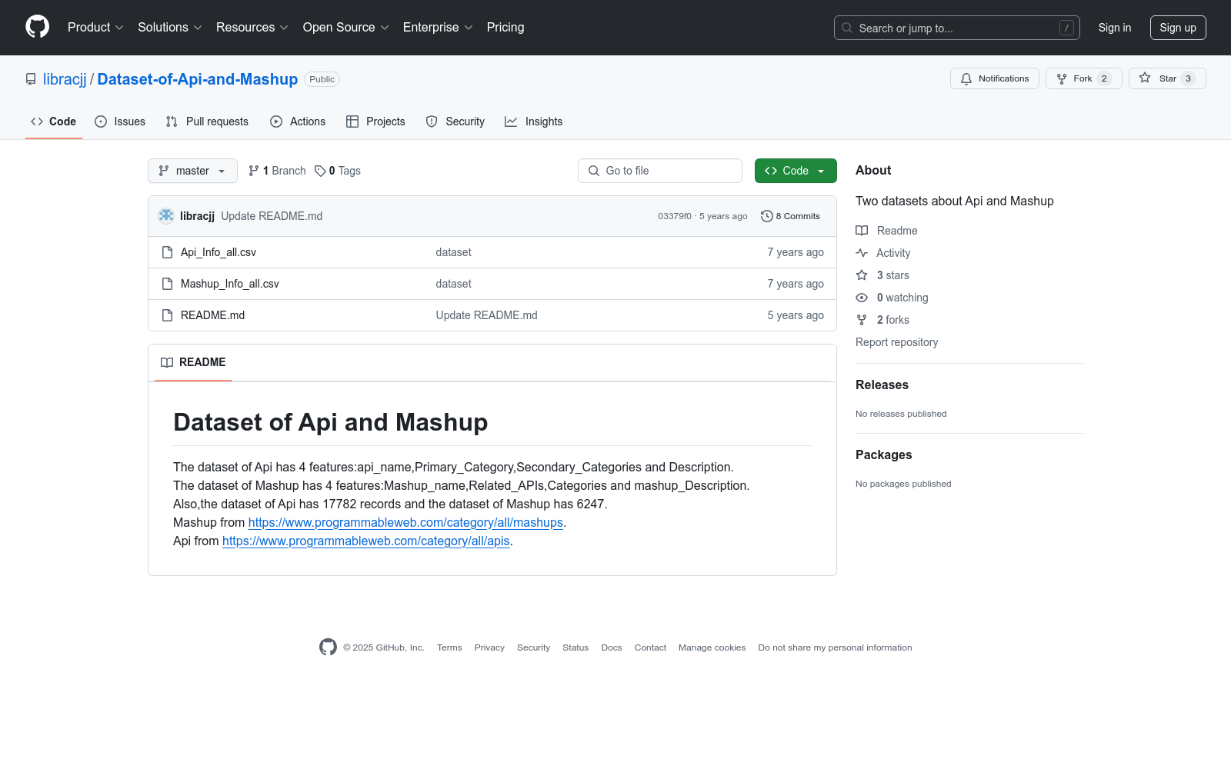Open the green Code dropdown button

click(796, 171)
